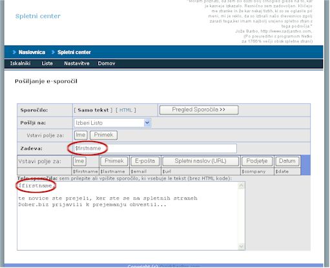Image resolution: width=330 pixels, height=268 pixels.
Task: Click the Datum insert field button
Action: pyautogui.click(x=287, y=161)
